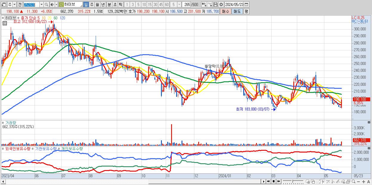Toggle the 외국인보유수량 series marker
This screenshot has height=185, width=372.
point(3,148)
